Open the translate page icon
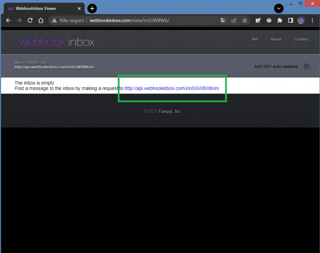This screenshot has height=253, width=320. point(223,21)
